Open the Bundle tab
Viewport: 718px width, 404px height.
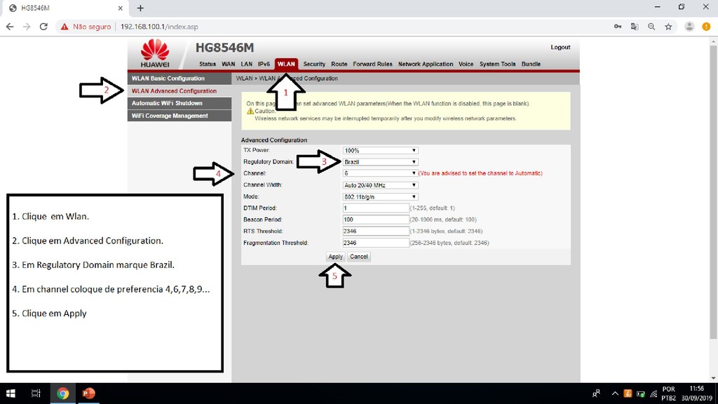pyautogui.click(x=531, y=64)
